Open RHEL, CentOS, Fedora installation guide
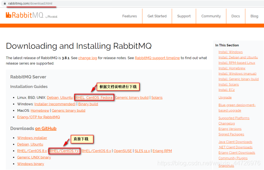264x170 pixels. click(94, 97)
